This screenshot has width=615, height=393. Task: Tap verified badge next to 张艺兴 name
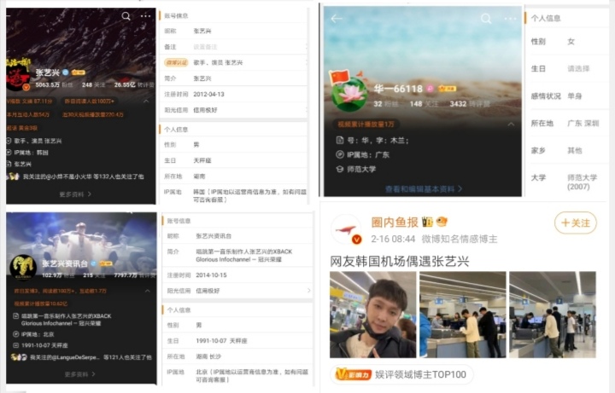tap(66, 72)
